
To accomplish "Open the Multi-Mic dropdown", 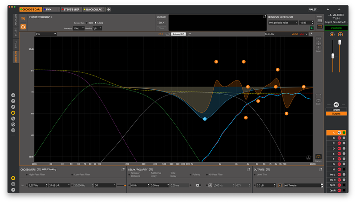I will (286, 34).
